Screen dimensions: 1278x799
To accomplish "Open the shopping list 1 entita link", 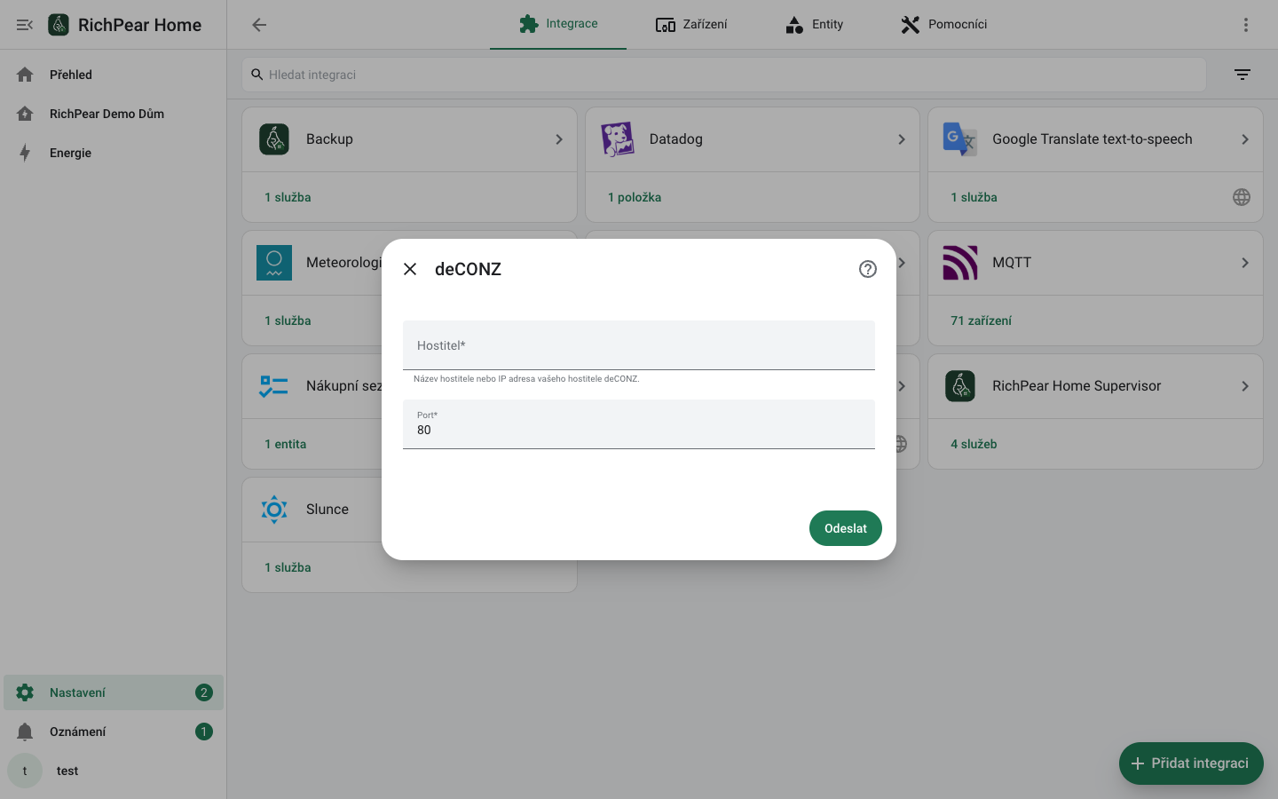I will (x=285, y=444).
